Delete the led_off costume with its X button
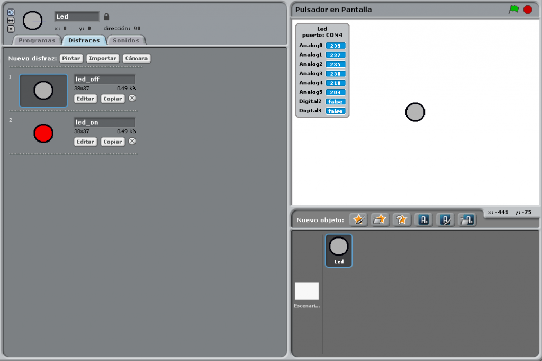Viewport: 542px width, 361px height. (131, 99)
